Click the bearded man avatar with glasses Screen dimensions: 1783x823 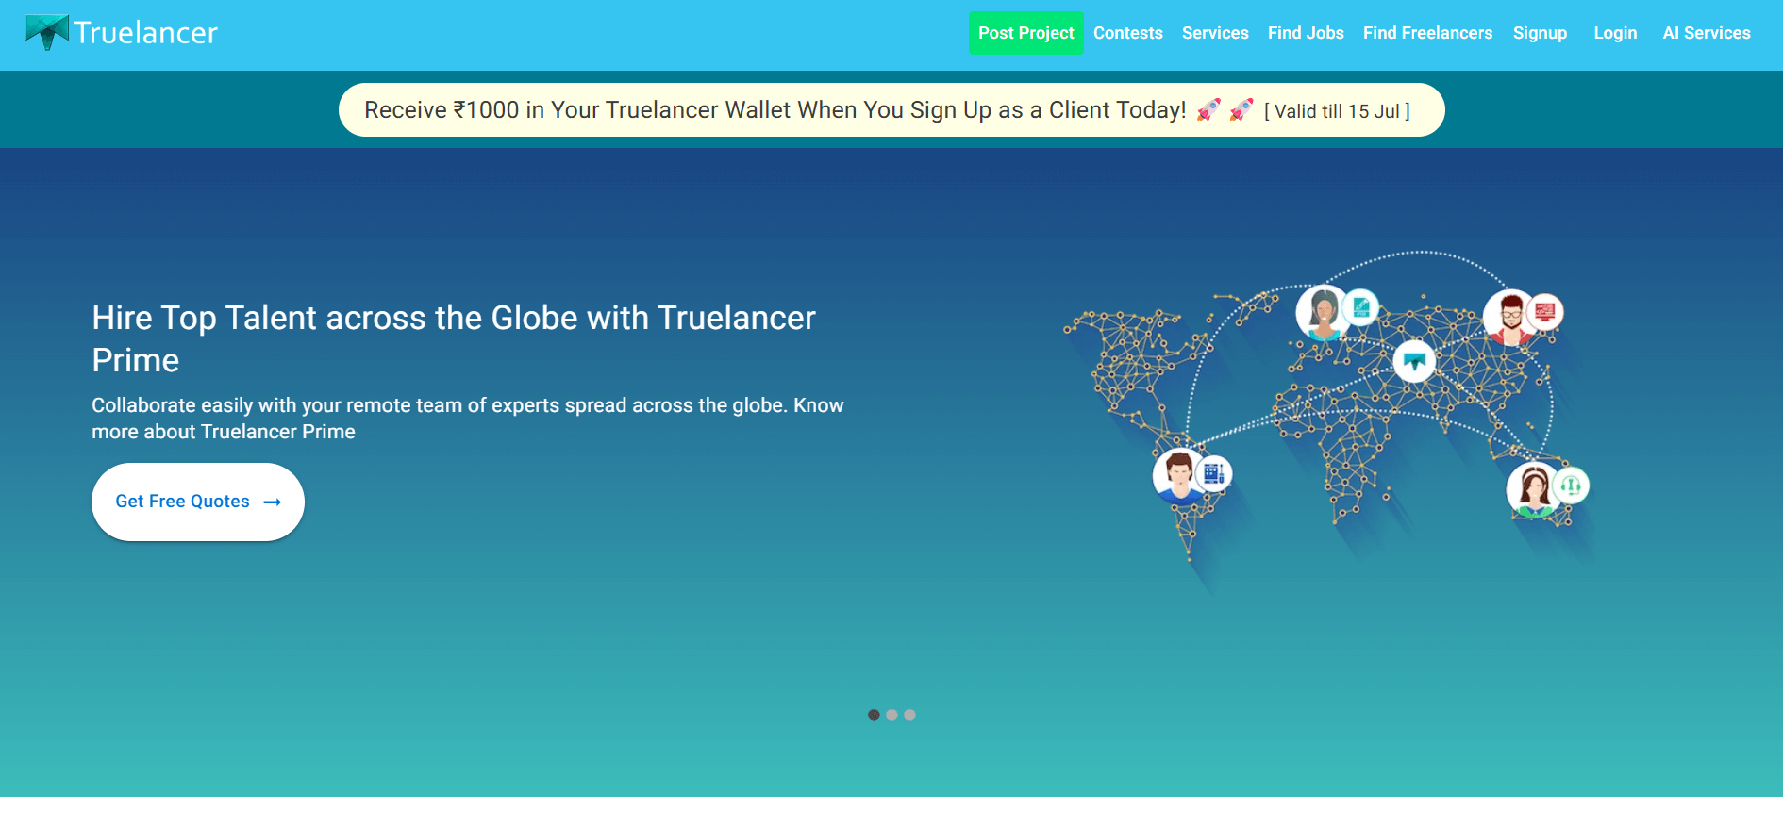(x=1510, y=317)
